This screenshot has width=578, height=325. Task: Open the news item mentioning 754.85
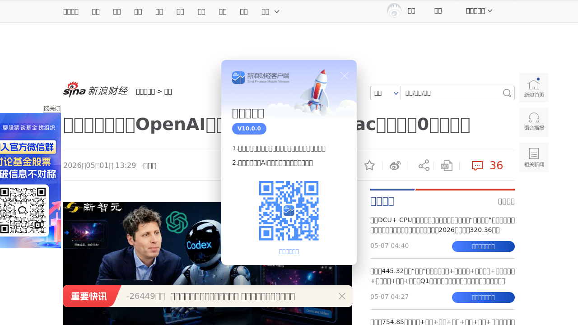pos(443,322)
